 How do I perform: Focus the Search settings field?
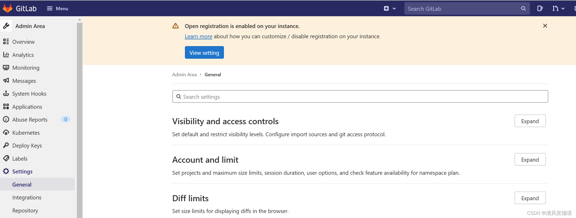[360, 96]
